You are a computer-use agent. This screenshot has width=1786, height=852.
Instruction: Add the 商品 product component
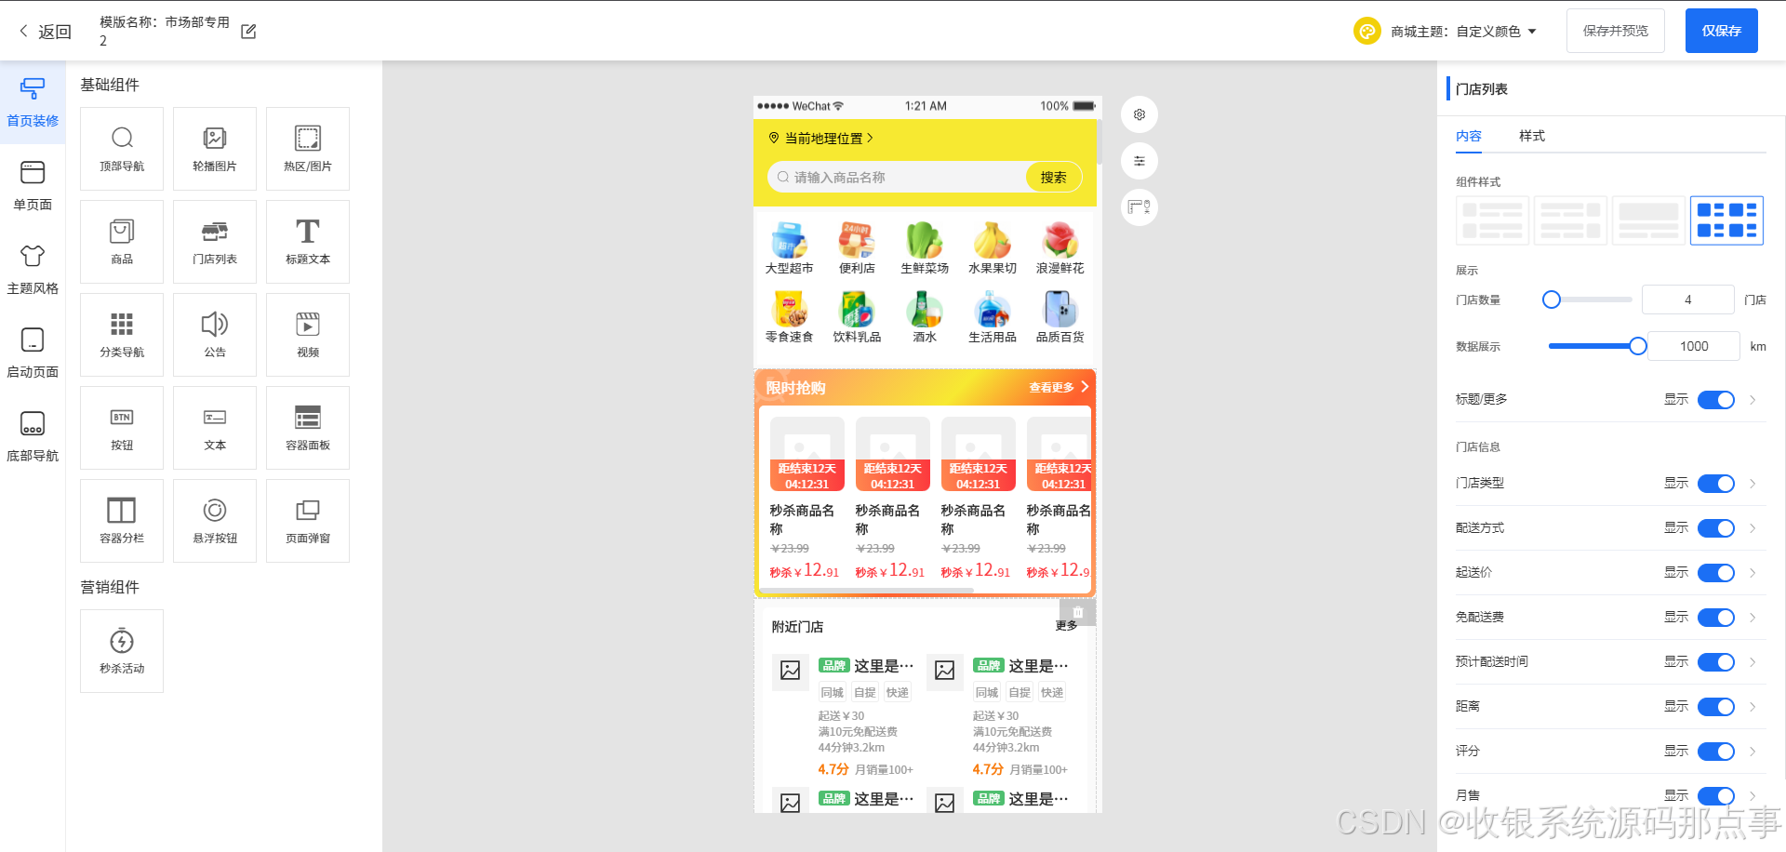pos(122,242)
